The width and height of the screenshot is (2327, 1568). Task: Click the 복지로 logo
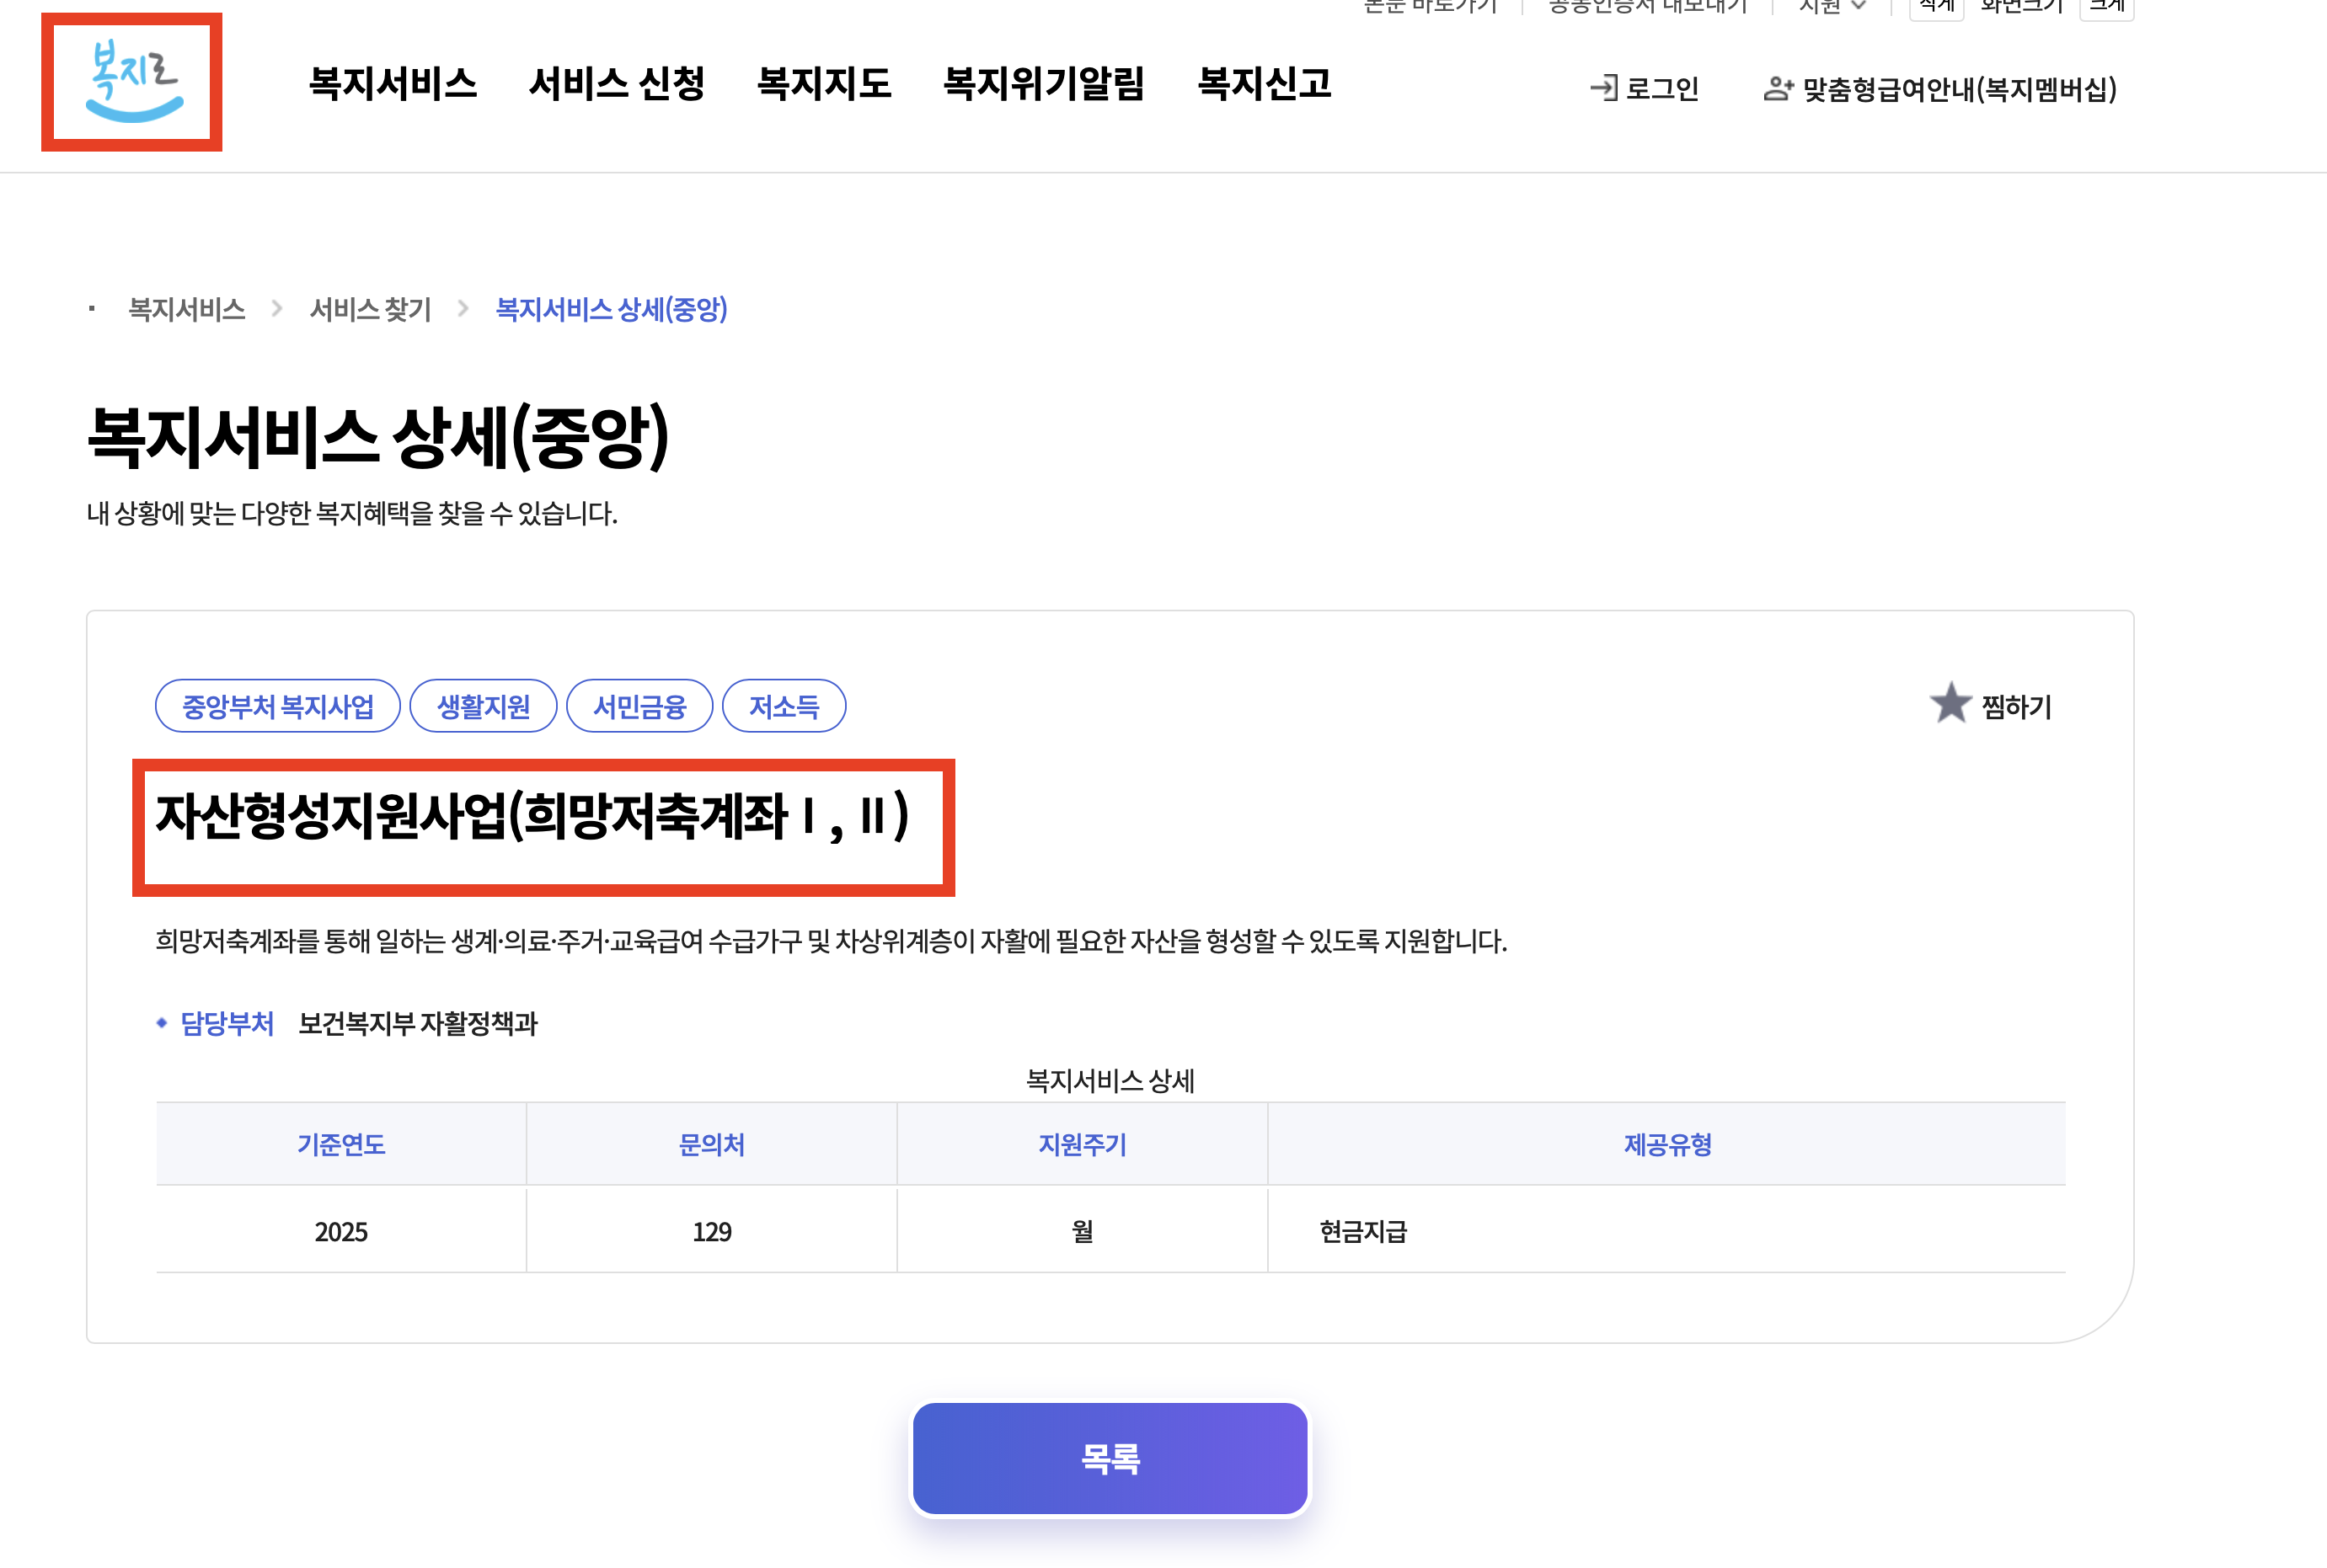coord(132,82)
